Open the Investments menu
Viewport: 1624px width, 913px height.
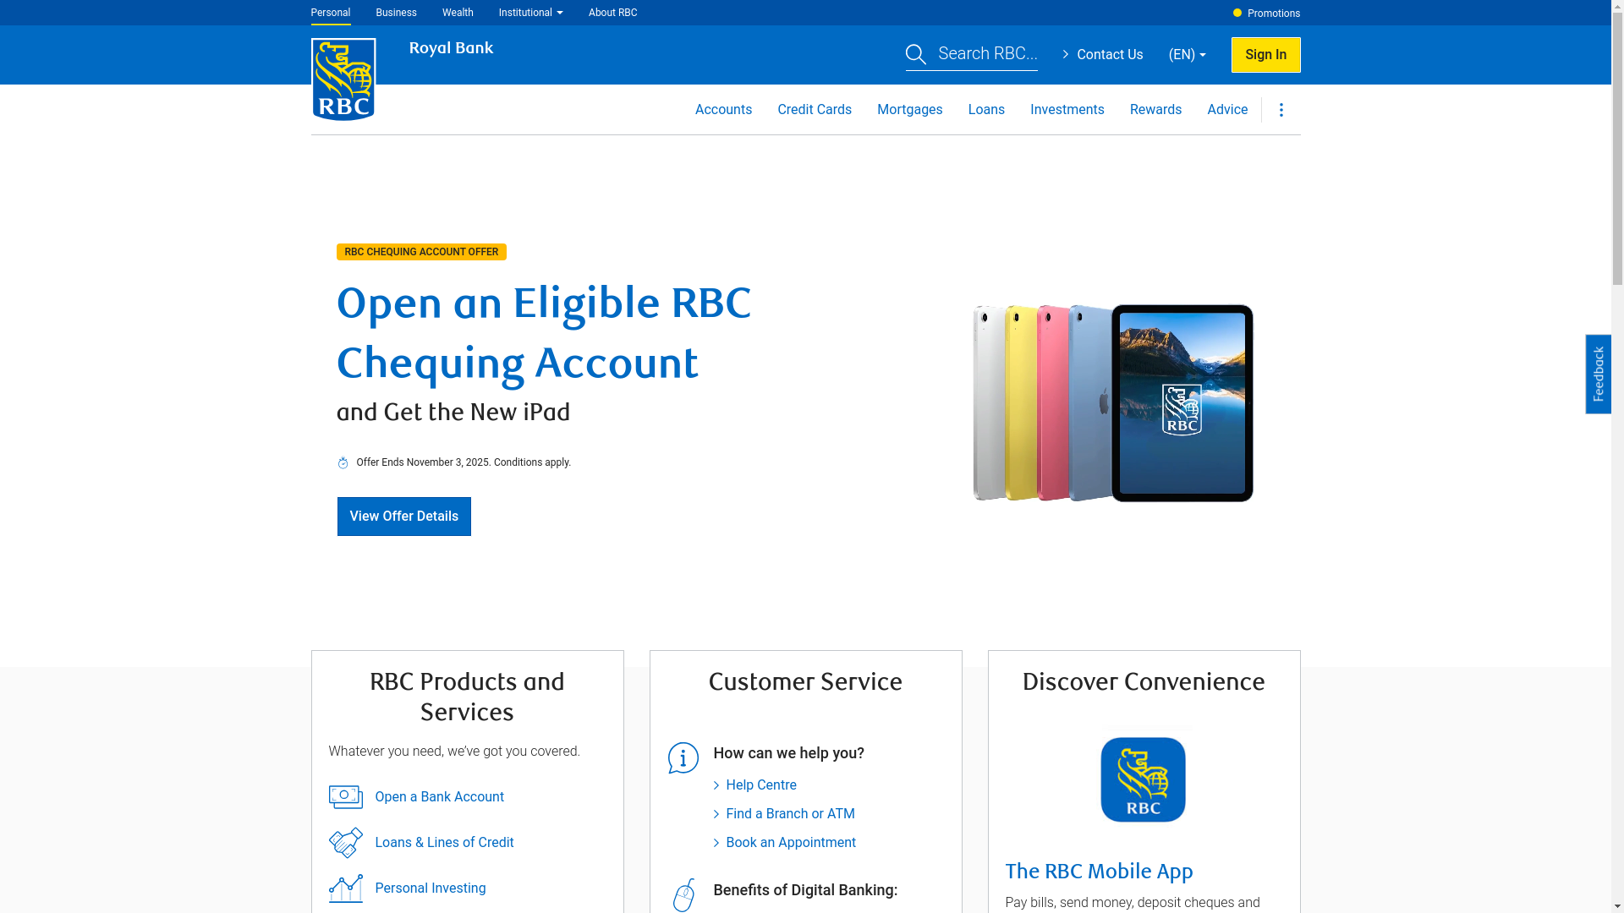[1067, 110]
